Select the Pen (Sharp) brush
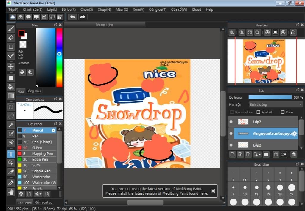Screen dimensions: 305x211 pyautogui.click(x=37, y=142)
